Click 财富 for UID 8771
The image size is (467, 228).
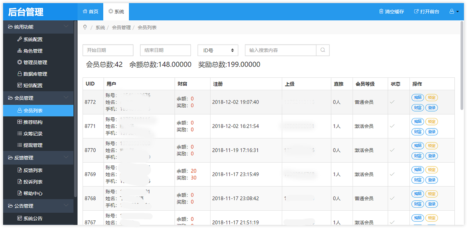click(417, 131)
